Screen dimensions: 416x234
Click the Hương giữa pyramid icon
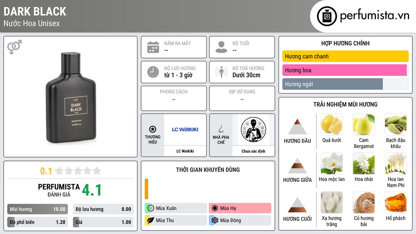pyautogui.click(x=297, y=166)
